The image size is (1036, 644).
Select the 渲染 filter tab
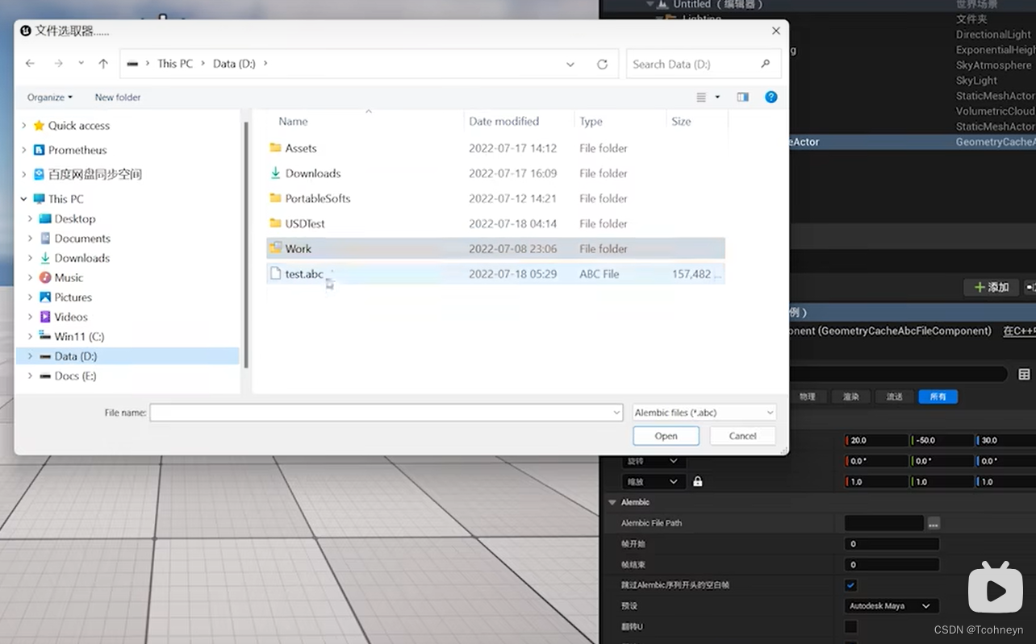(851, 397)
